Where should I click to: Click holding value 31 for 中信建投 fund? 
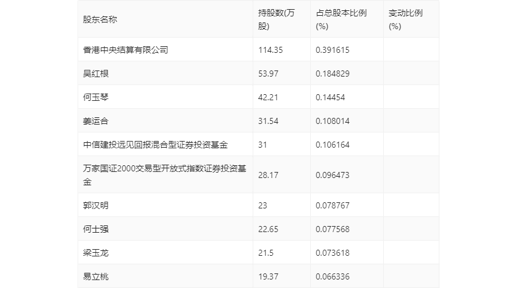263,145
